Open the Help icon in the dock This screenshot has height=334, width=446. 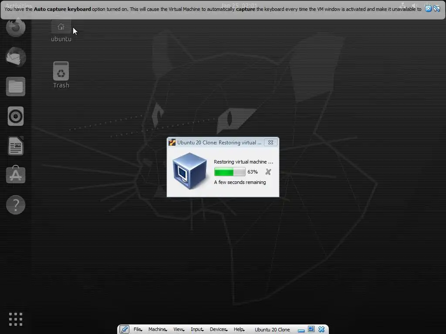(16, 205)
